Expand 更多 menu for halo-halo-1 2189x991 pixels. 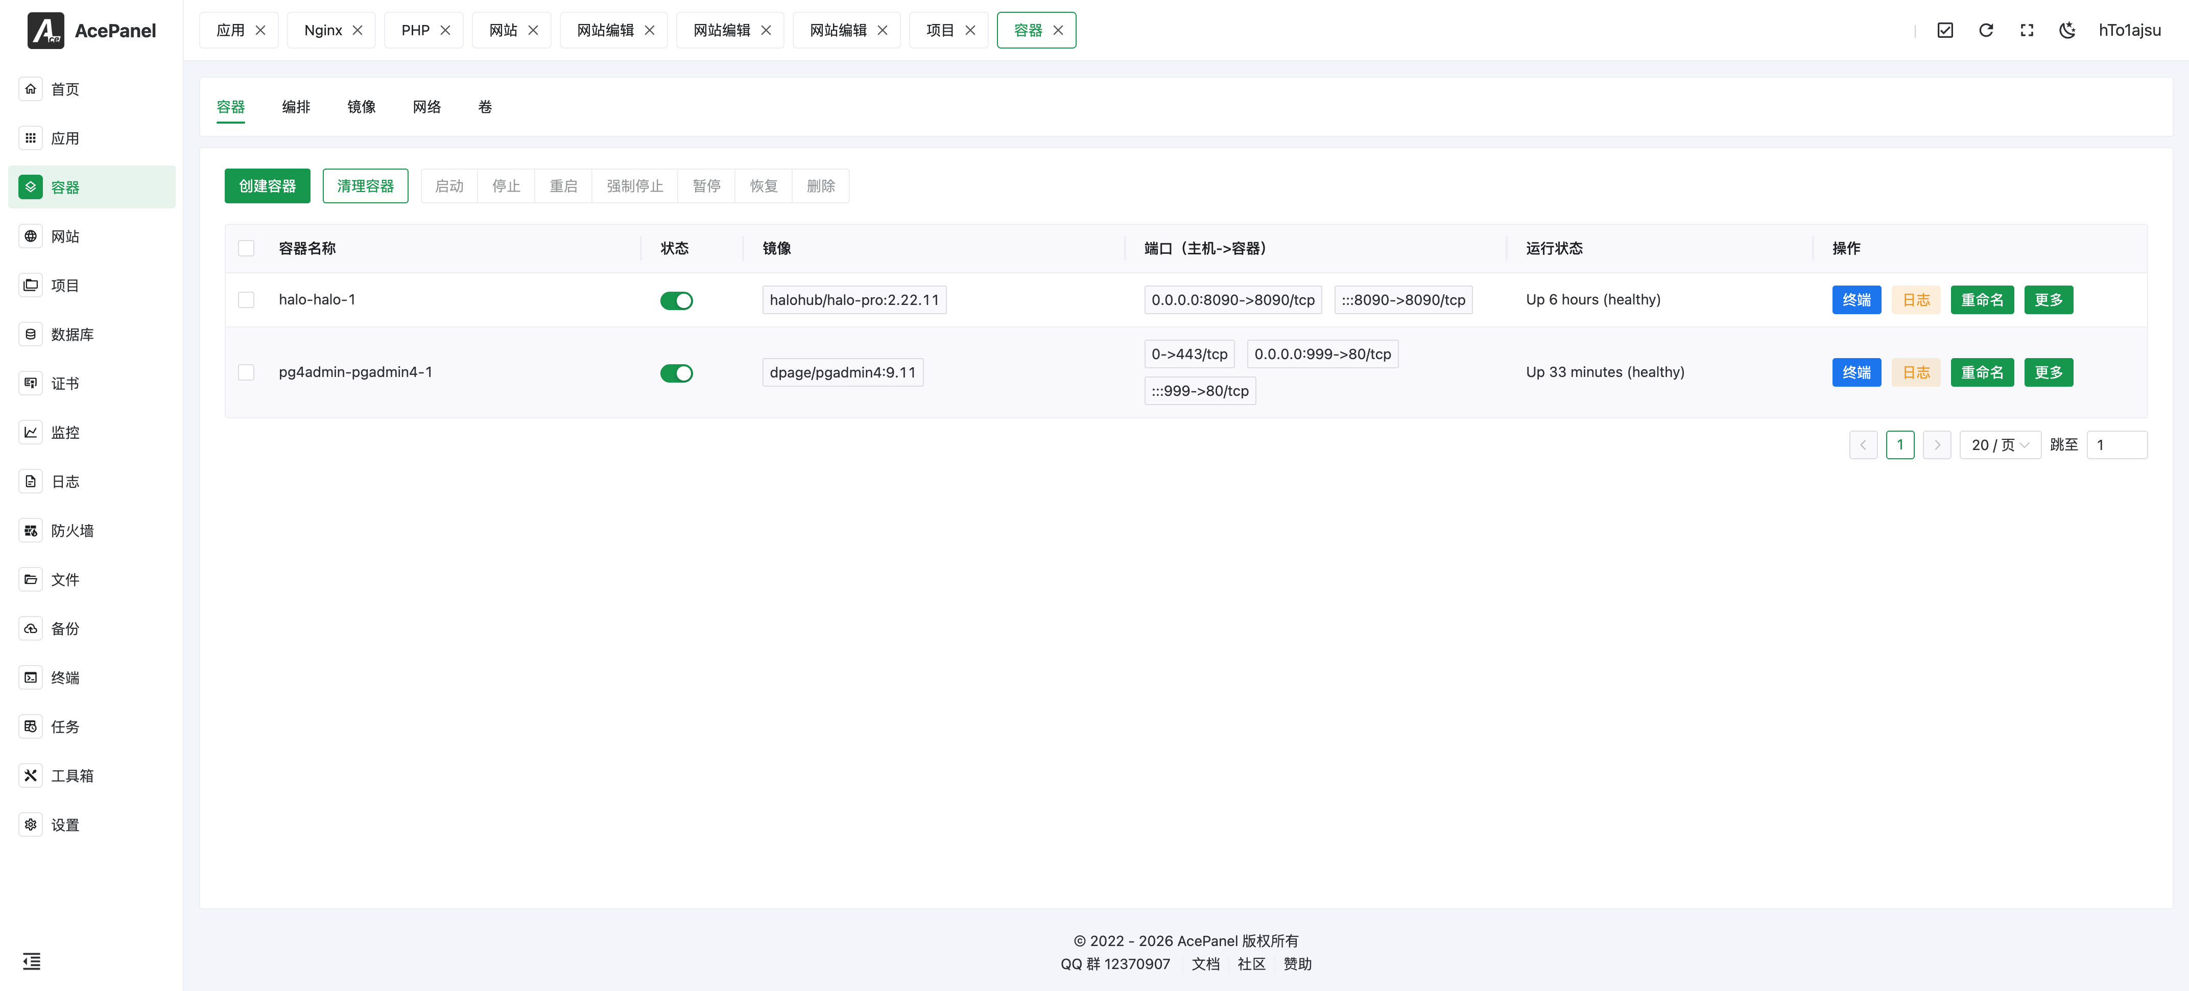pos(2048,300)
